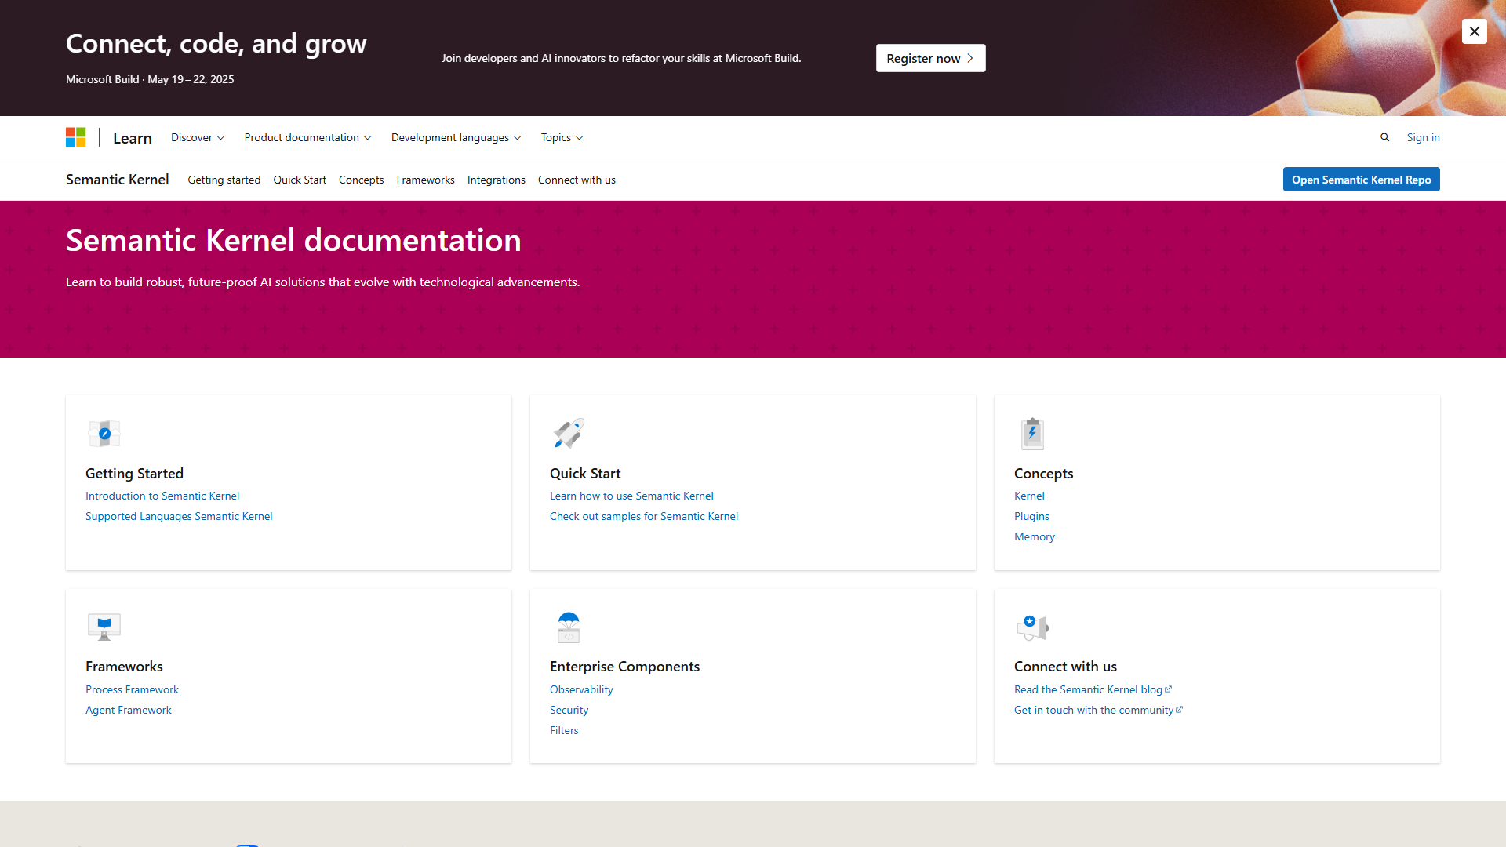Open the Quick Start nav tab

(x=300, y=180)
